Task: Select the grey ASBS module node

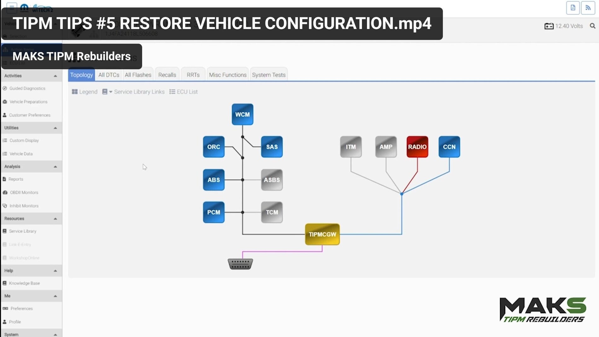Action: click(x=272, y=180)
